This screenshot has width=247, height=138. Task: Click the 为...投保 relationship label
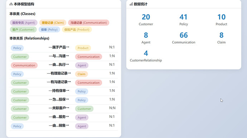[59, 100]
